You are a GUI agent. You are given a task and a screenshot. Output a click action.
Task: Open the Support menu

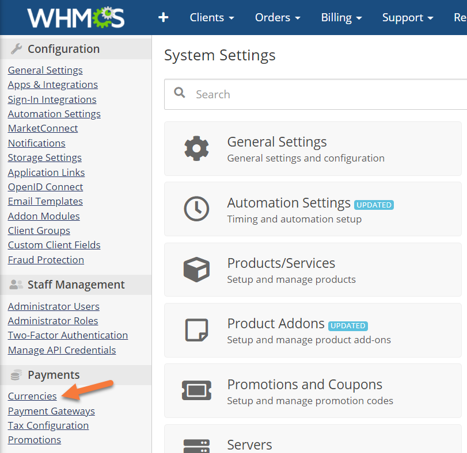tap(408, 17)
